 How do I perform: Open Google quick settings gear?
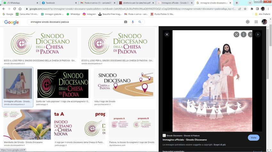click(248, 22)
